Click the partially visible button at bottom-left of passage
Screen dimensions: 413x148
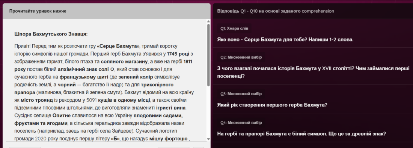(25, 147)
